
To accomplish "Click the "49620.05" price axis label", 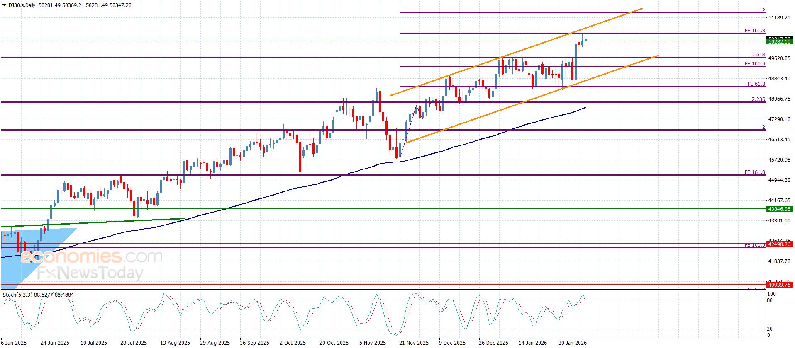I will coord(780,58).
